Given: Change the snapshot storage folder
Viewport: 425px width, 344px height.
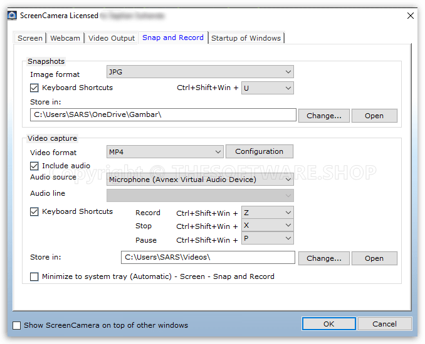Looking at the screenshot, I should tap(323, 116).
